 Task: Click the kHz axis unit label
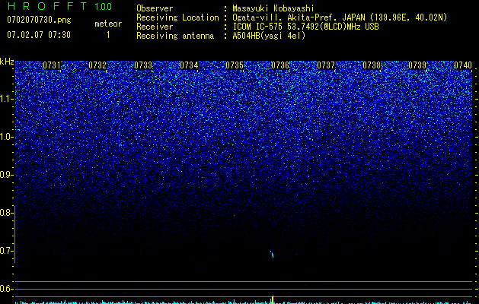[7, 62]
